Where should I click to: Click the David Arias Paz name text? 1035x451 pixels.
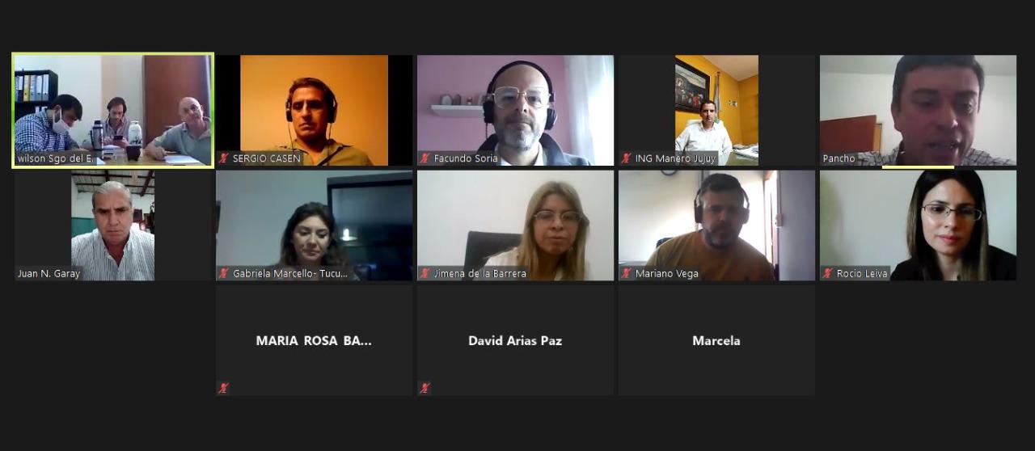coord(515,341)
